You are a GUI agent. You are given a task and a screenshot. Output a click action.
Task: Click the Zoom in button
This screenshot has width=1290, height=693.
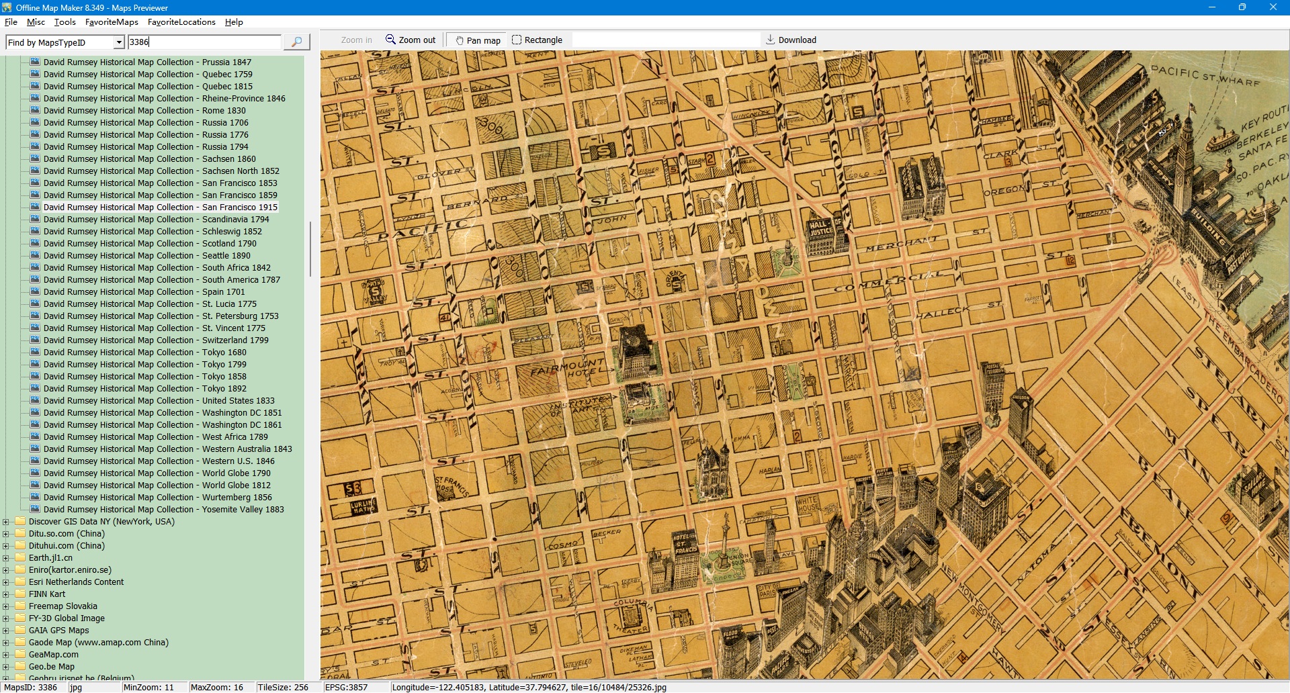[356, 40]
